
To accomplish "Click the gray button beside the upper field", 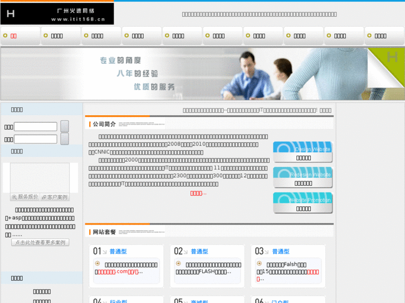I will click(x=65, y=126).
